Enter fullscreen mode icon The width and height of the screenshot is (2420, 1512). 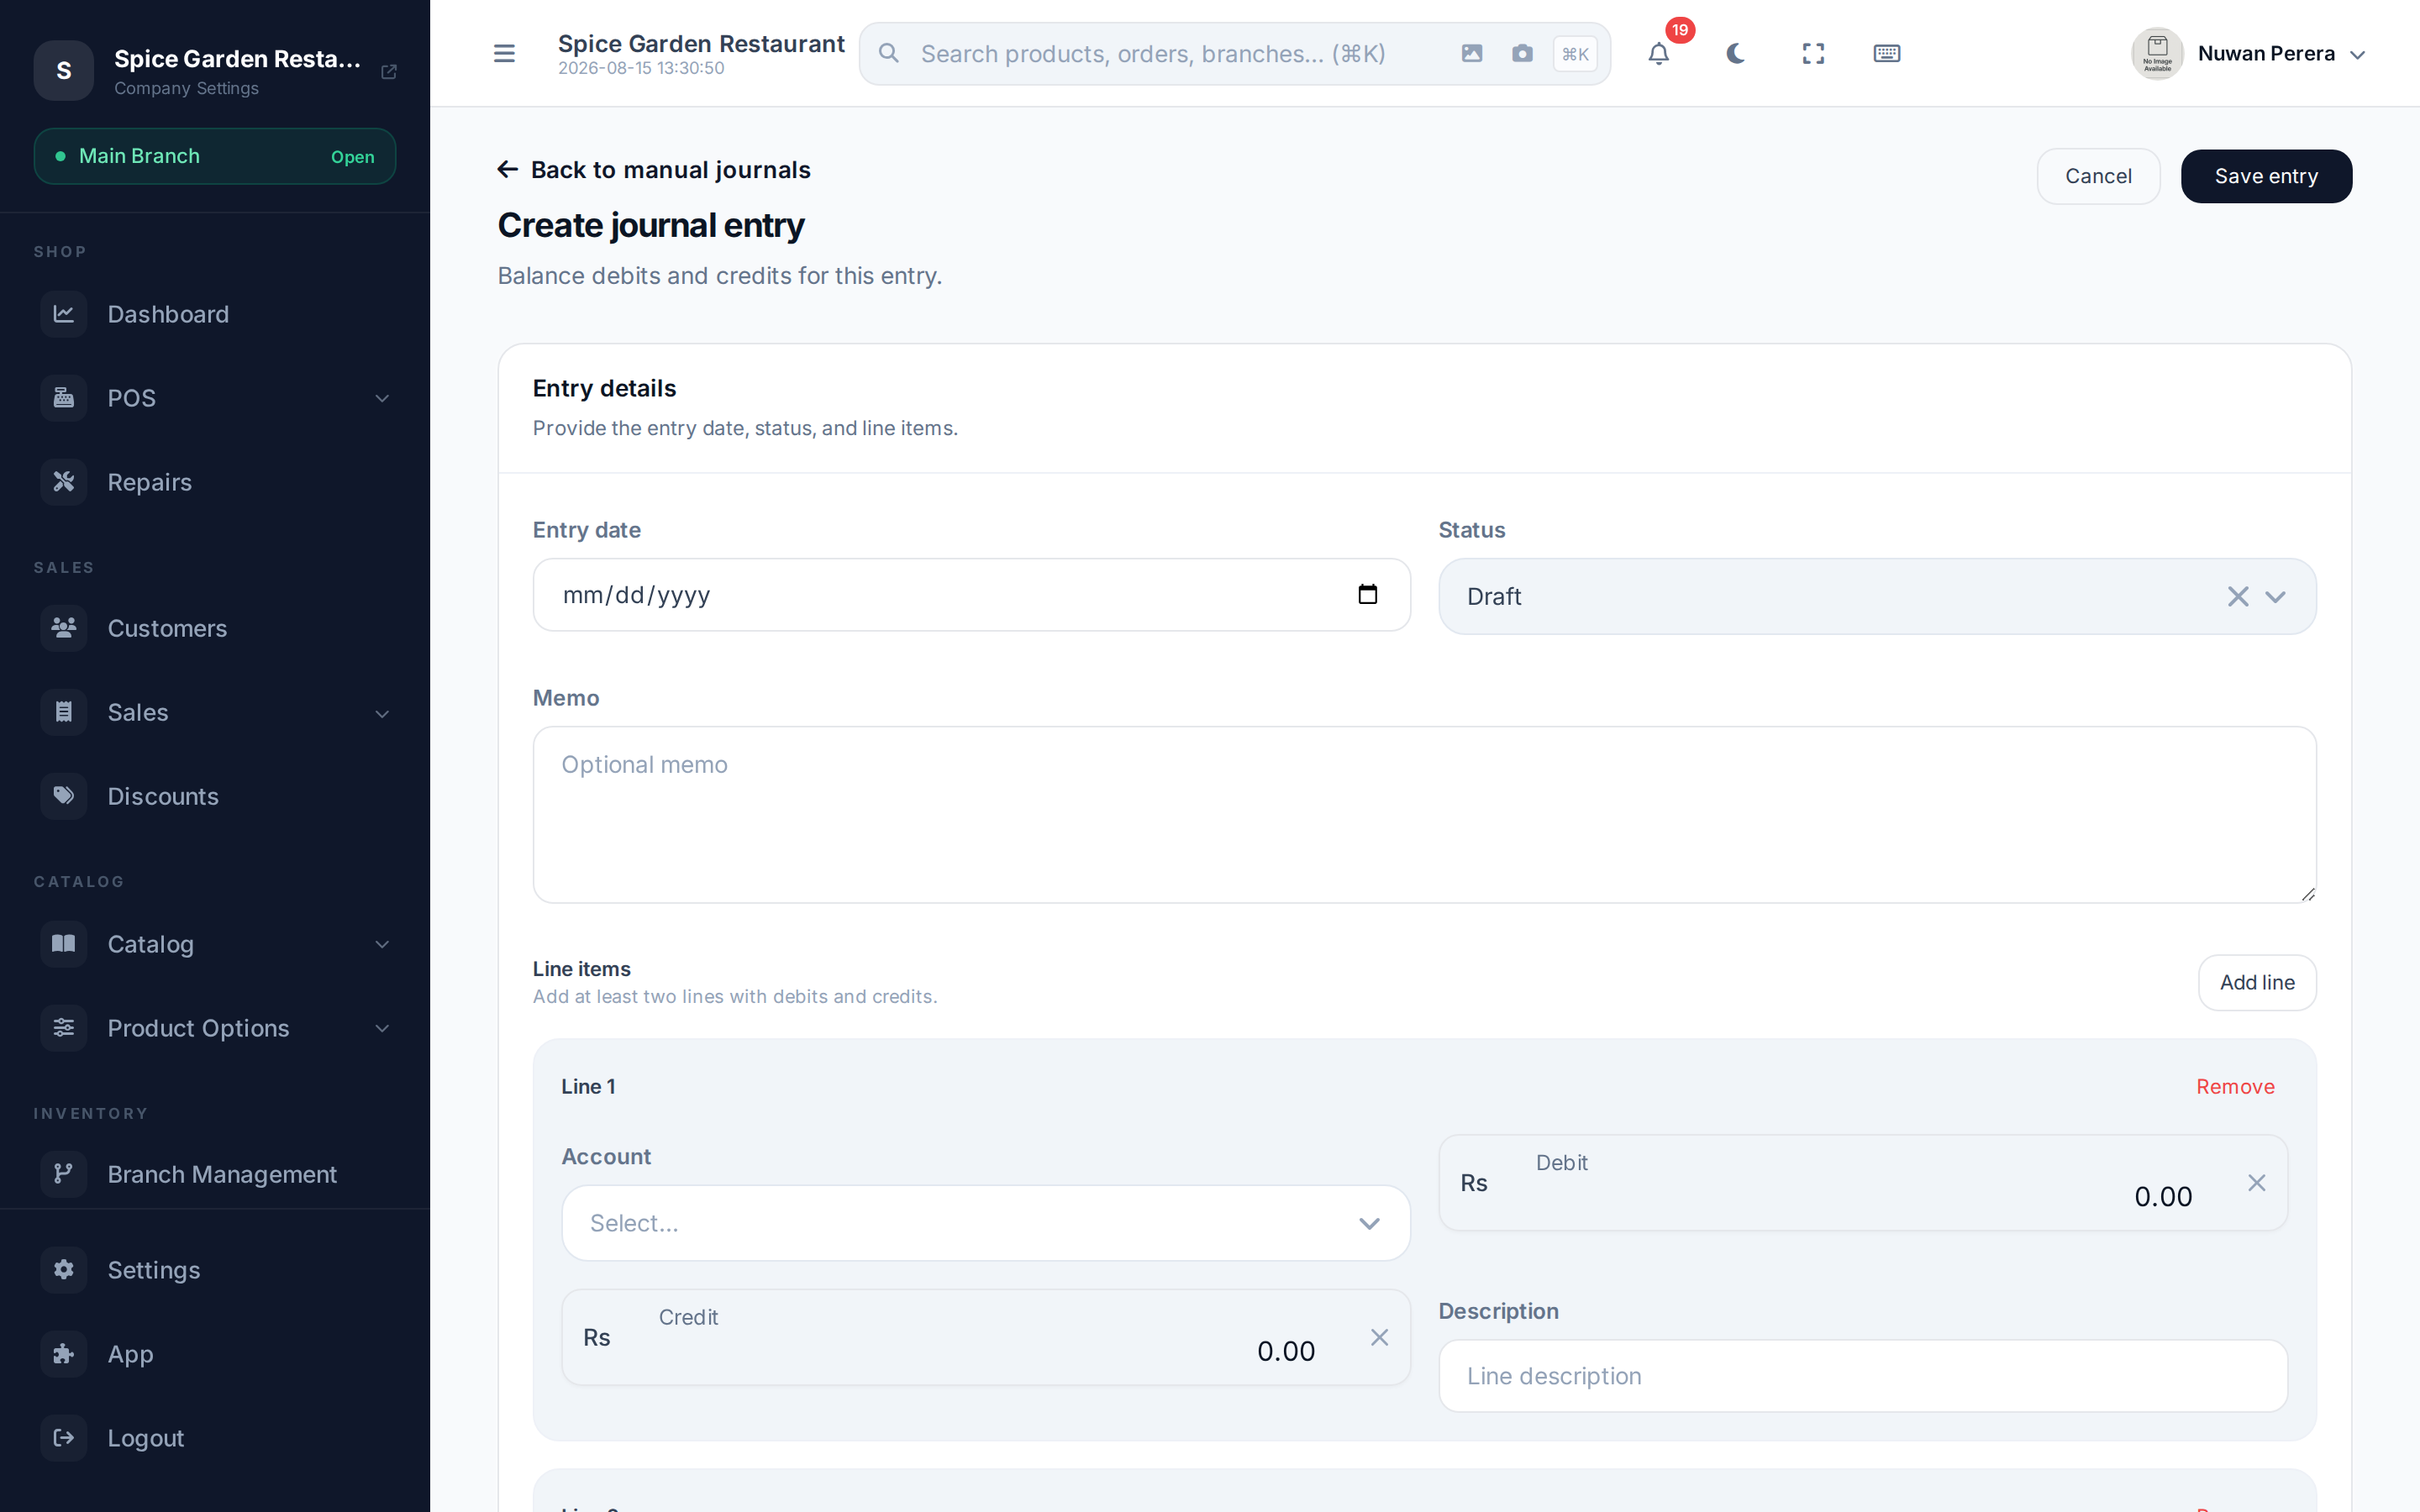pyautogui.click(x=1813, y=53)
